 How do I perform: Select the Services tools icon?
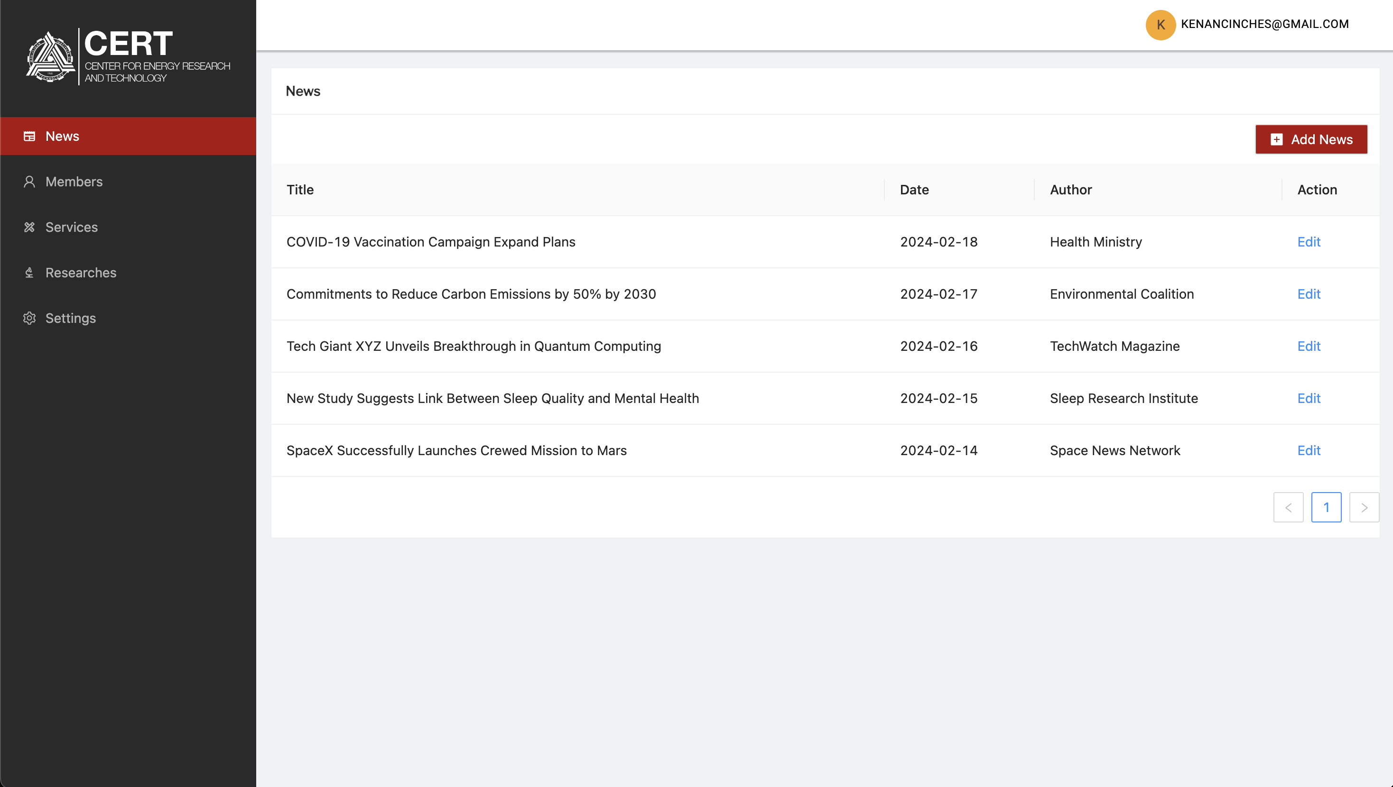pyautogui.click(x=29, y=227)
